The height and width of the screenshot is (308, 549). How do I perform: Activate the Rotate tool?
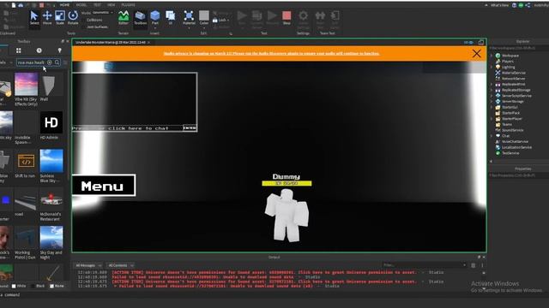coord(73,18)
